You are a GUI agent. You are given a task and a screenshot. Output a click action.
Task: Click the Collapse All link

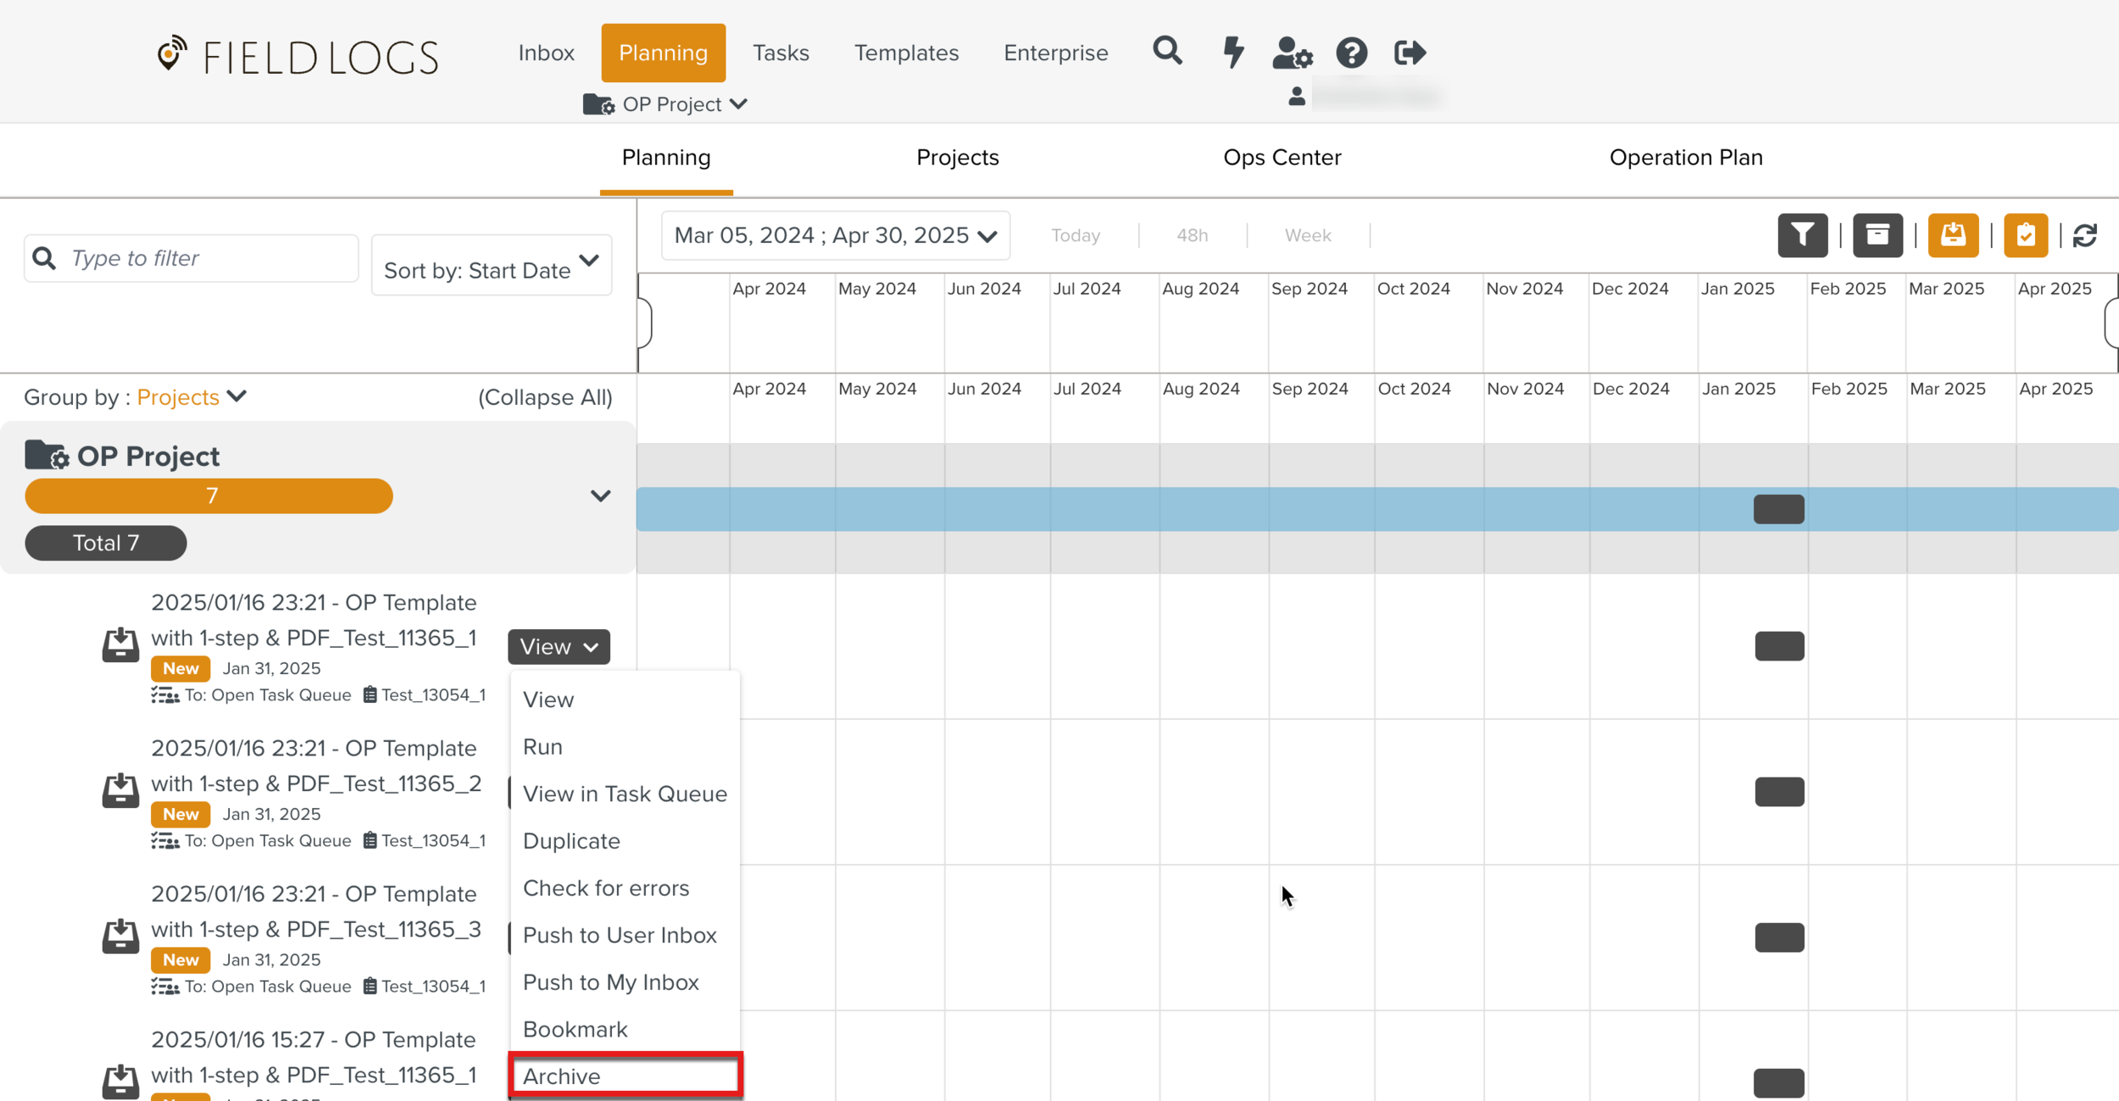[x=545, y=397]
